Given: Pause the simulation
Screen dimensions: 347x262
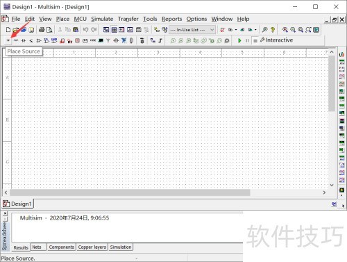Looking at the screenshot, I should [x=247, y=40].
